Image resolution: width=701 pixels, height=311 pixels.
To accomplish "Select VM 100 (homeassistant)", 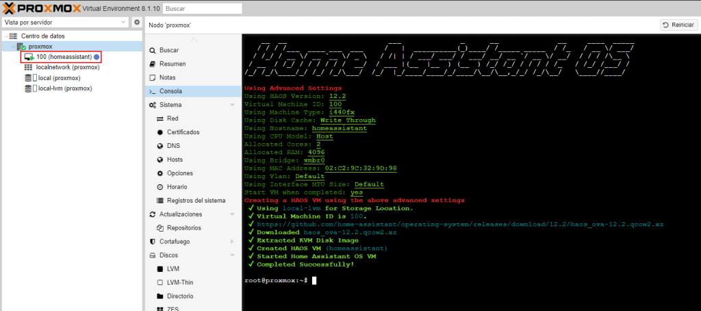I will point(64,57).
